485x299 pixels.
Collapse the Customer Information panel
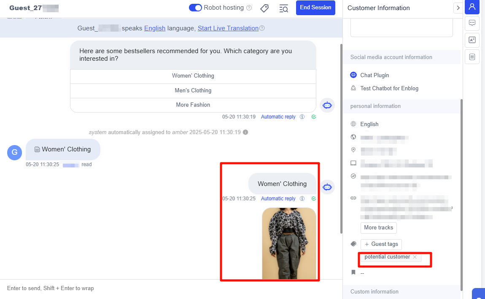point(458,8)
